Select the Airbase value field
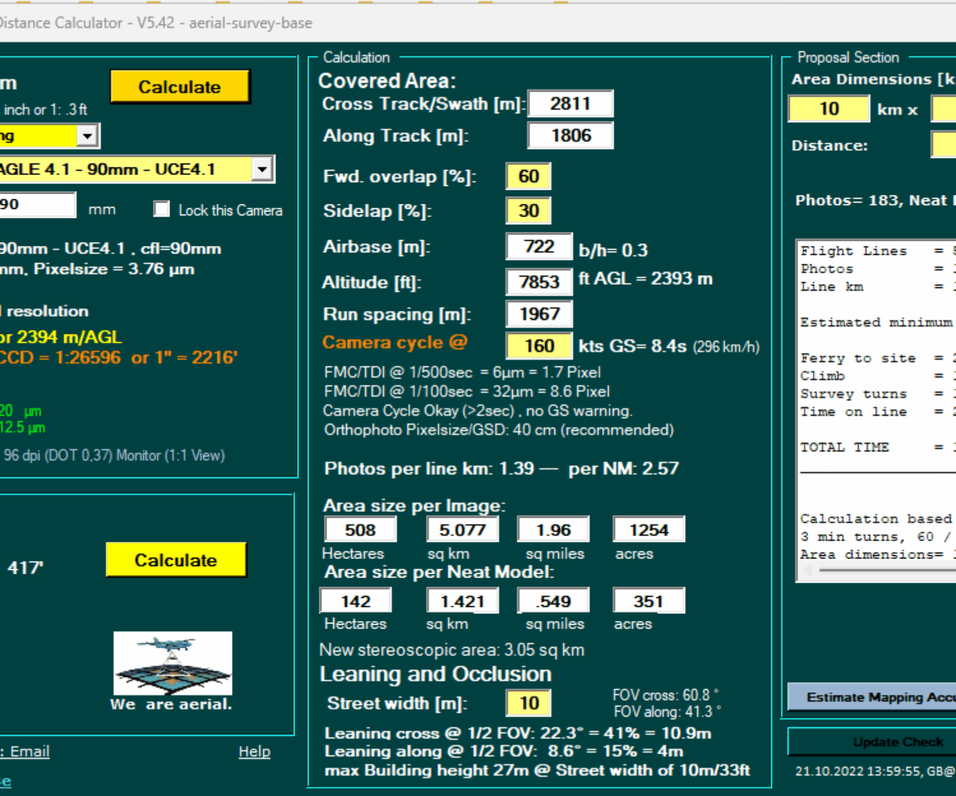Image resolution: width=956 pixels, height=796 pixels. 539,246
